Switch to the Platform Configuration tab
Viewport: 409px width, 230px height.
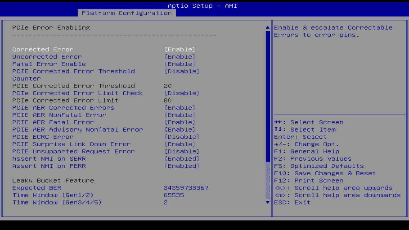pos(127,13)
